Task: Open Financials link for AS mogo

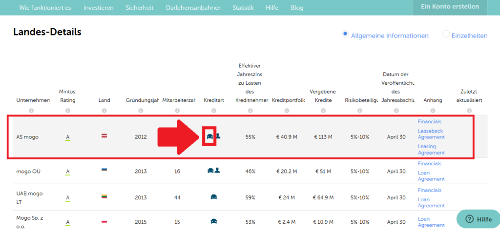Action: click(430, 121)
